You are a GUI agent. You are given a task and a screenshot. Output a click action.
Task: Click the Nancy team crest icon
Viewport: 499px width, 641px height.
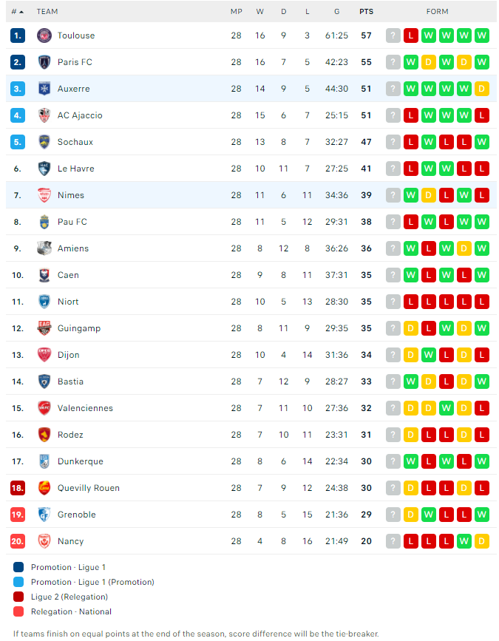point(44,541)
